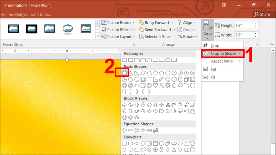Image resolution: width=276 pixels, height=155 pixels.
Task: Choose the Smiley Face shape
Action: pyautogui.click(x=149, y=85)
